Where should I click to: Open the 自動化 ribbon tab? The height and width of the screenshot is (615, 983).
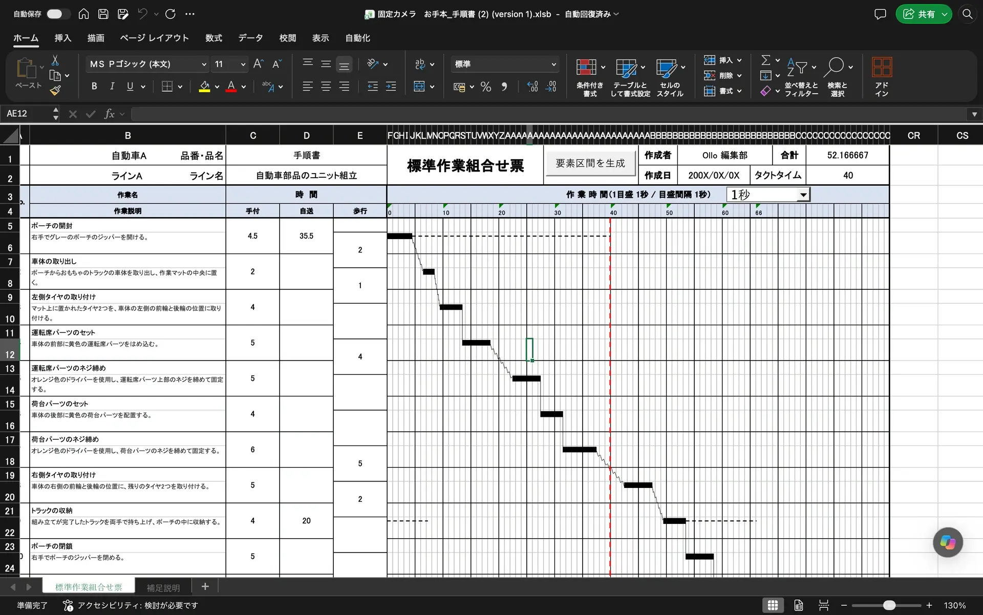click(x=357, y=38)
